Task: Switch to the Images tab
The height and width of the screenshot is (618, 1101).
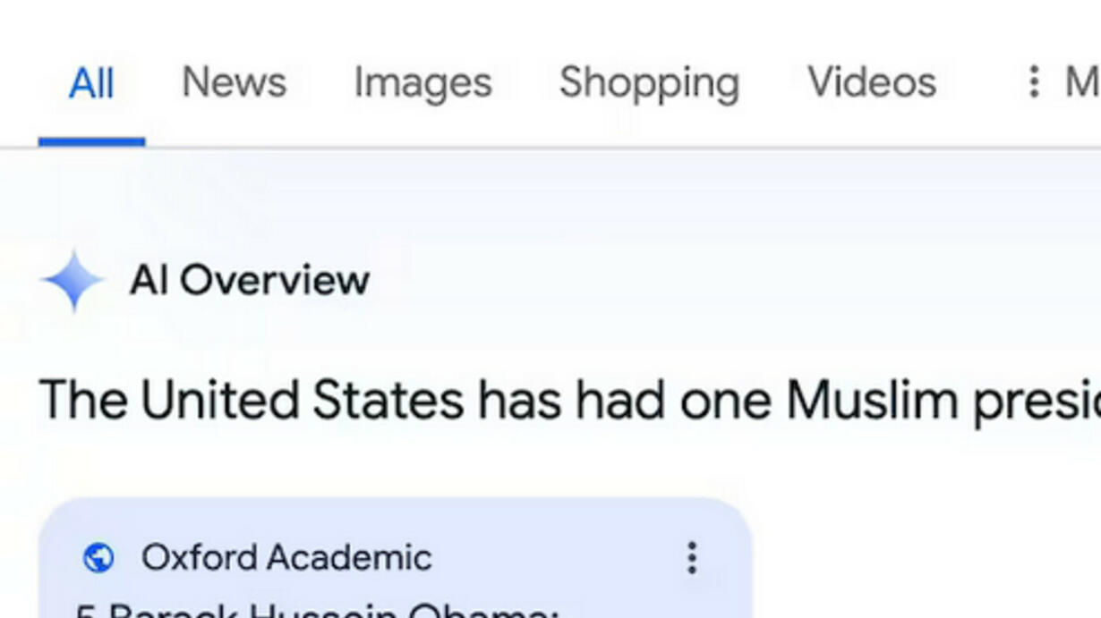Action: [x=422, y=82]
